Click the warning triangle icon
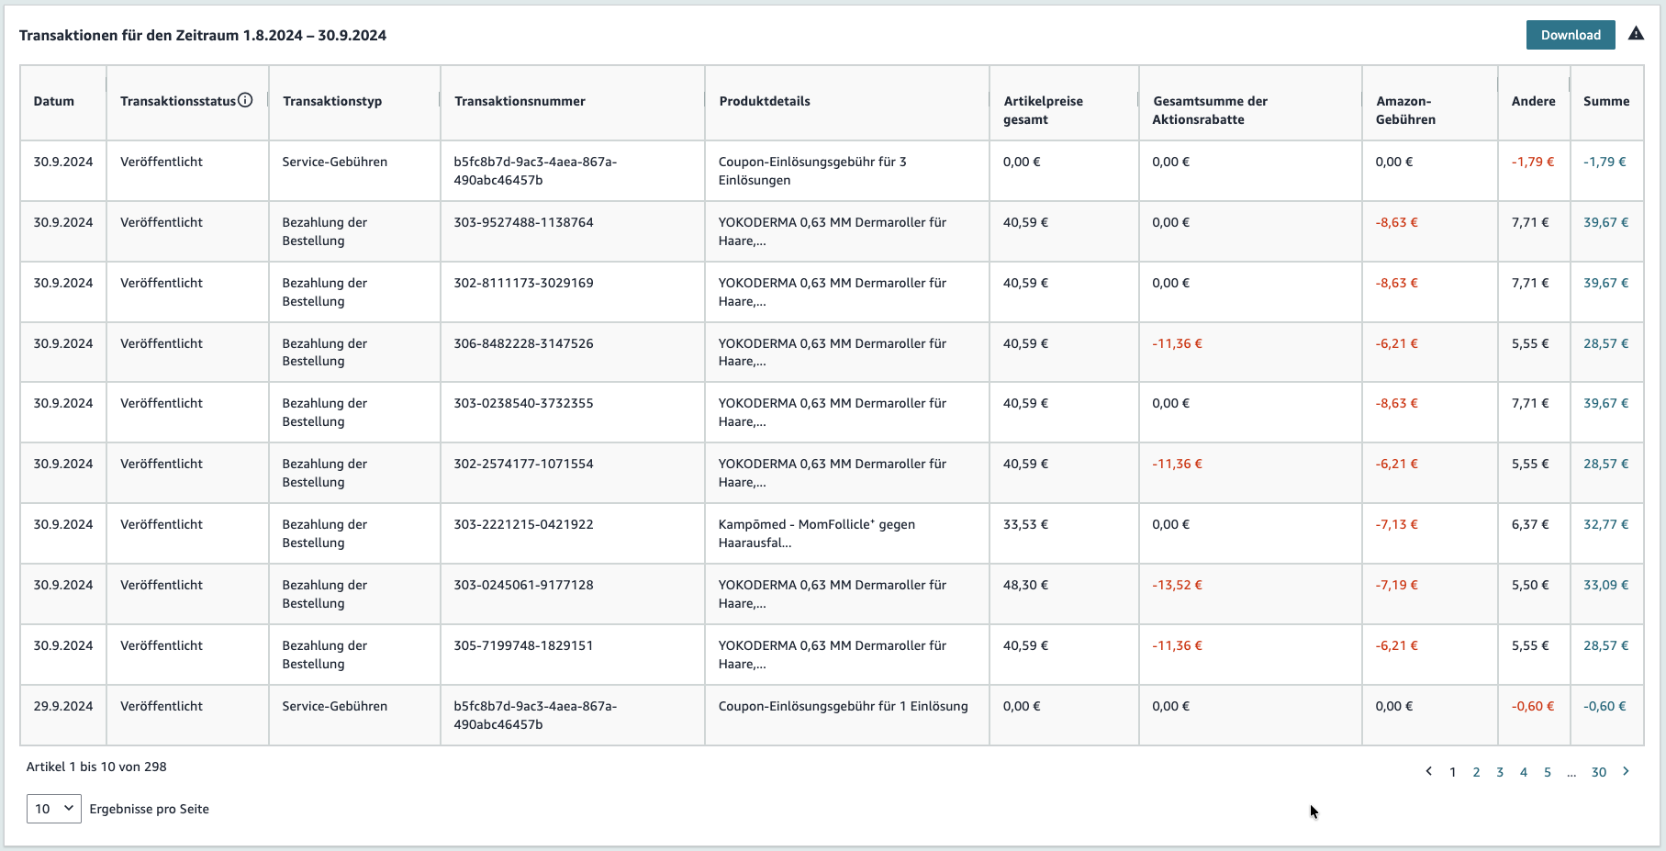The width and height of the screenshot is (1666, 851). coord(1636,34)
